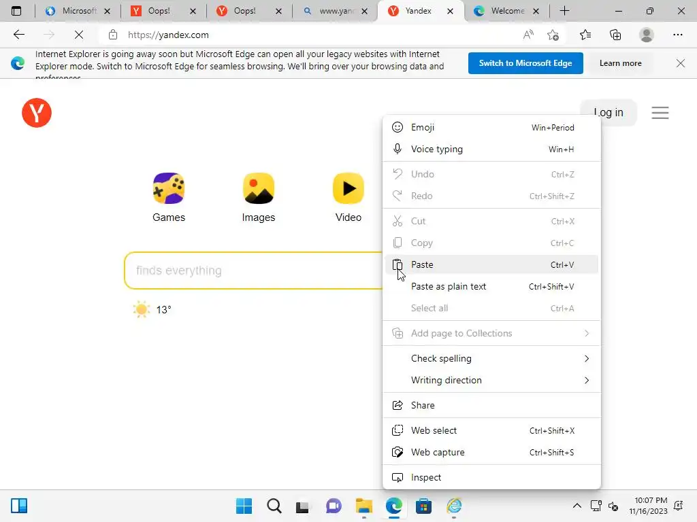Open Chat app from taskbar

click(x=334, y=506)
